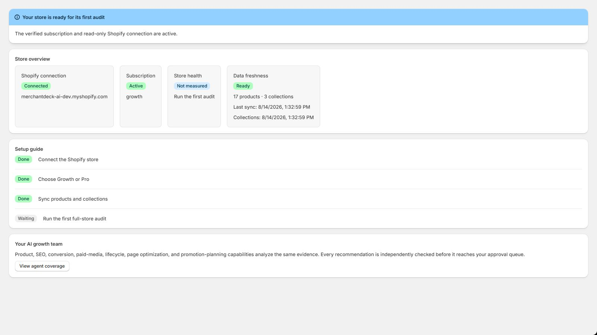Click the Last sync timestamp
This screenshot has width=597, height=335.
pyautogui.click(x=272, y=107)
